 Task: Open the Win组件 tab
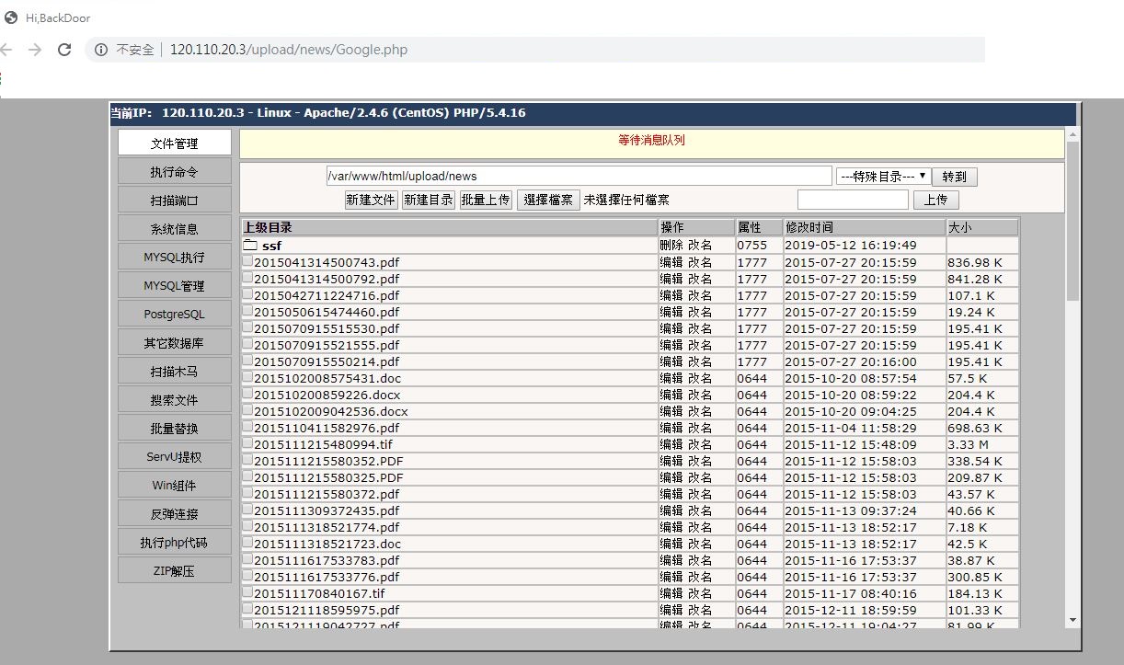175,486
